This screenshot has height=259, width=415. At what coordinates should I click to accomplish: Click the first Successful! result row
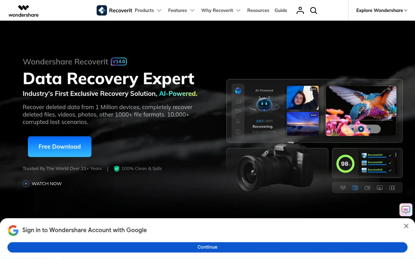(377, 156)
